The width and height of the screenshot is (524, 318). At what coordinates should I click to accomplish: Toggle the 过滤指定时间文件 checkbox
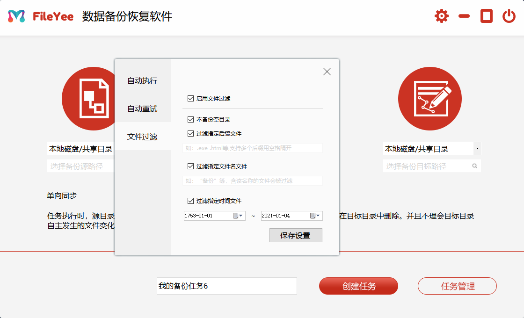pyautogui.click(x=190, y=200)
